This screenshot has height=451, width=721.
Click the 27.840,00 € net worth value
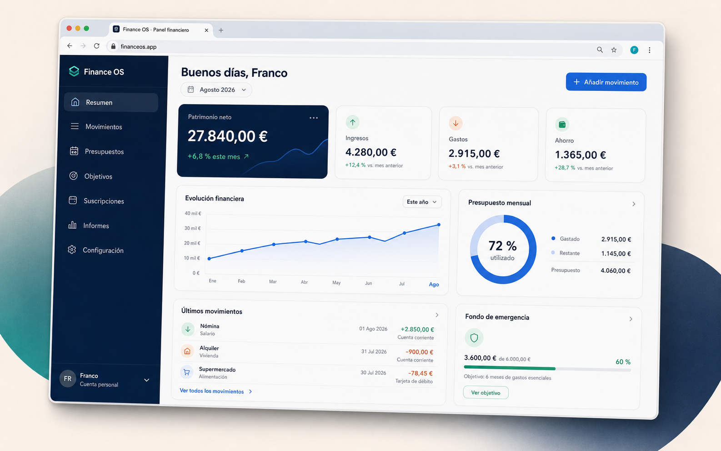tap(227, 136)
